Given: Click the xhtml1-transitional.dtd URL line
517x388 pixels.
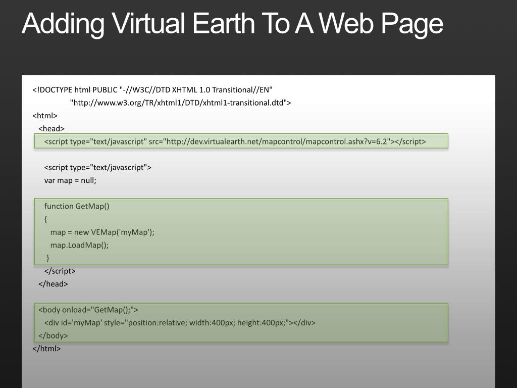Looking at the screenshot, I should coord(180,103).
